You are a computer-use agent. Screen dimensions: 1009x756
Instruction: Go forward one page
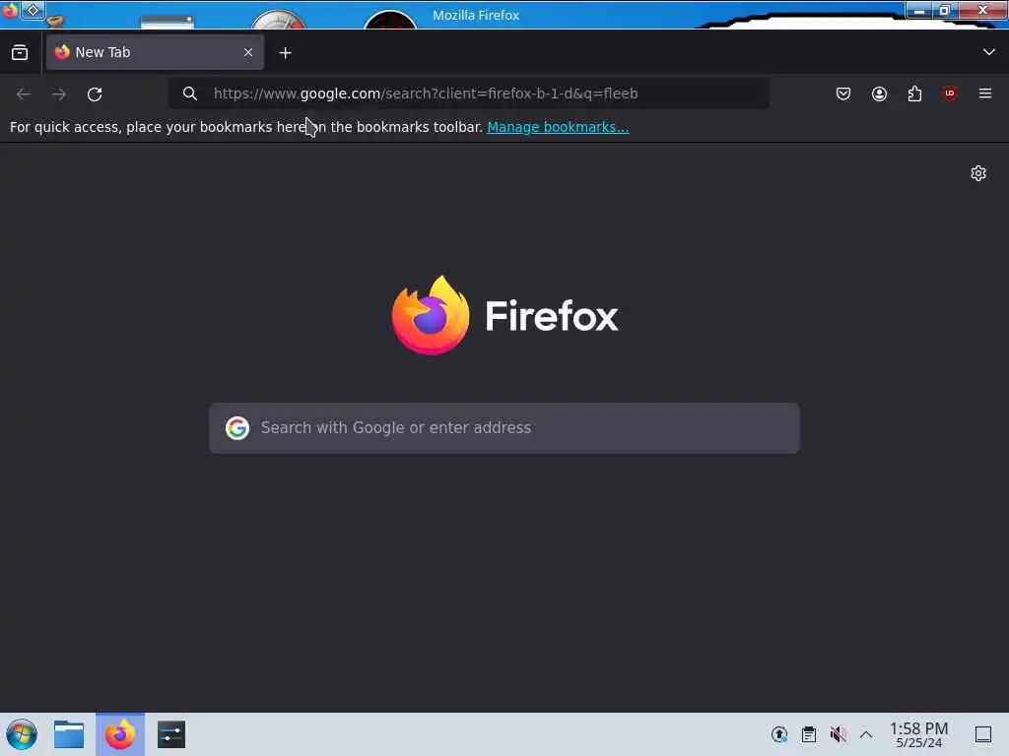(59, 94)
